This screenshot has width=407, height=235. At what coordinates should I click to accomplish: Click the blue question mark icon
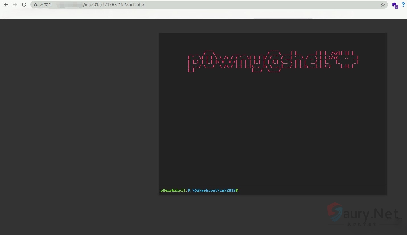click(403, 5)
